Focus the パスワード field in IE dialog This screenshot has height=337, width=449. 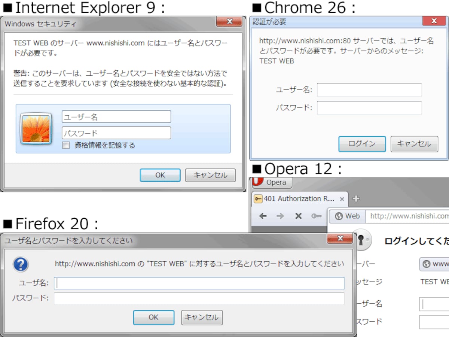pos(116,133)
